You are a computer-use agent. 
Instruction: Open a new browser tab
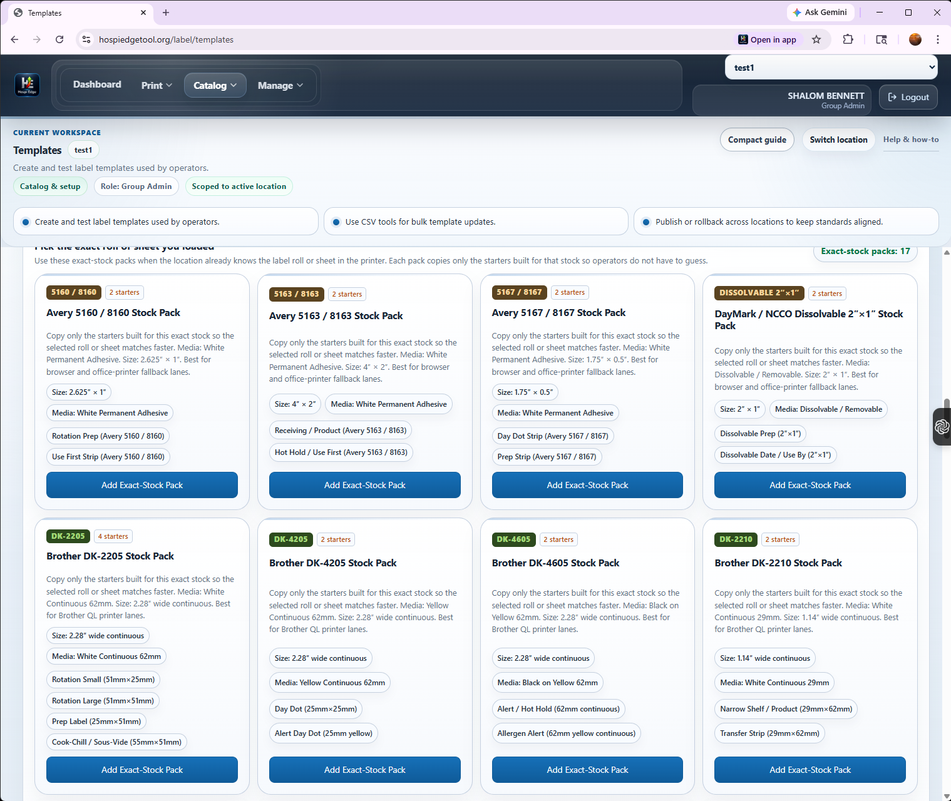tap(166, 13)
